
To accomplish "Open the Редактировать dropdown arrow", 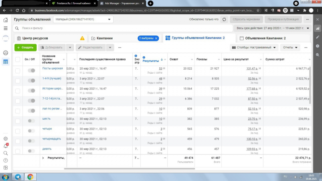I will pos(110,48).
